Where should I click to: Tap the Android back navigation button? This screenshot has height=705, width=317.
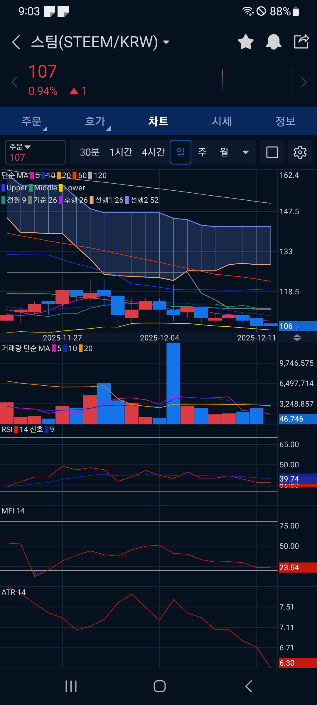(249, 686)
